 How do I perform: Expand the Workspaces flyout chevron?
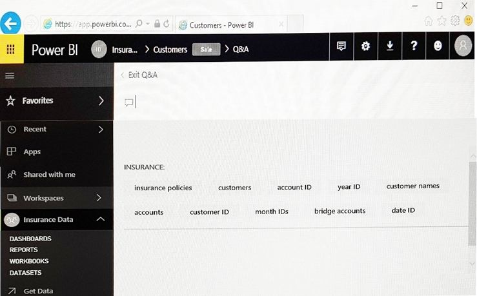click(99, 198)
